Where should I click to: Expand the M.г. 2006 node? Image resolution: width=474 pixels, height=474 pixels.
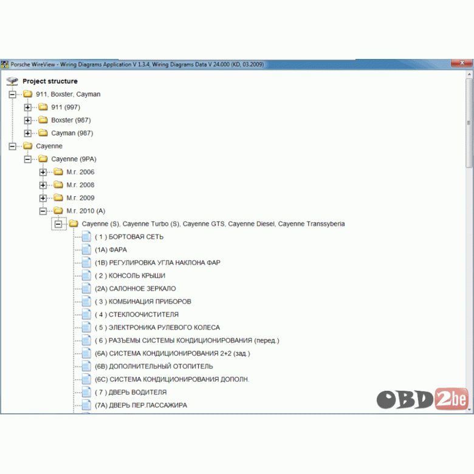click(x=43, y=173)
